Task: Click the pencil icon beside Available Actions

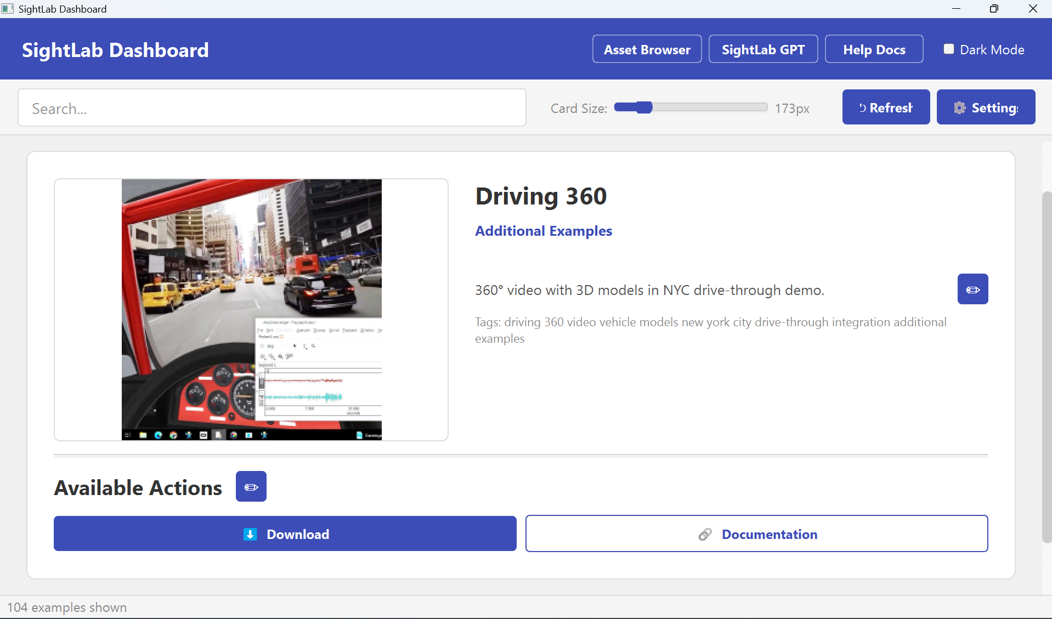Action: coord(251,486)
